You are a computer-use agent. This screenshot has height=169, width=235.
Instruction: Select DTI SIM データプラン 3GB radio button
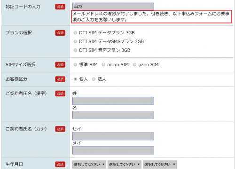[75, 33]
